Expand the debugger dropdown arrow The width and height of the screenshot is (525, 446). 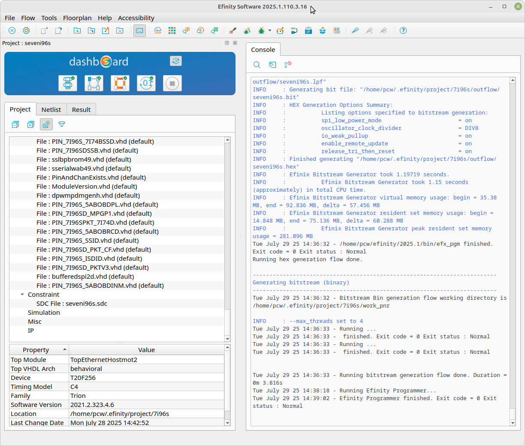click(269, 30)
